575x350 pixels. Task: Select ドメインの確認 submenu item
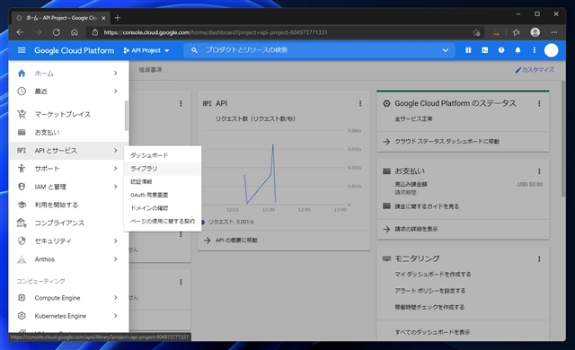(163, 208)
